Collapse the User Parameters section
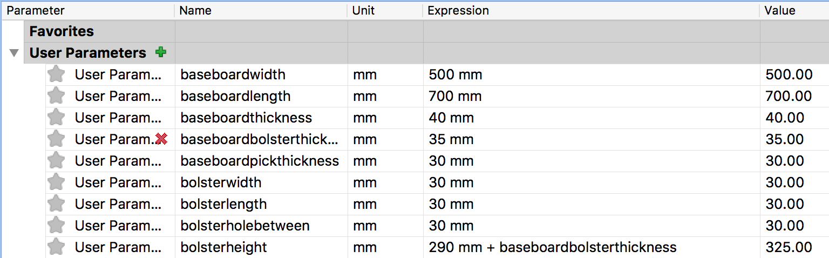 [x=15, y=53]
